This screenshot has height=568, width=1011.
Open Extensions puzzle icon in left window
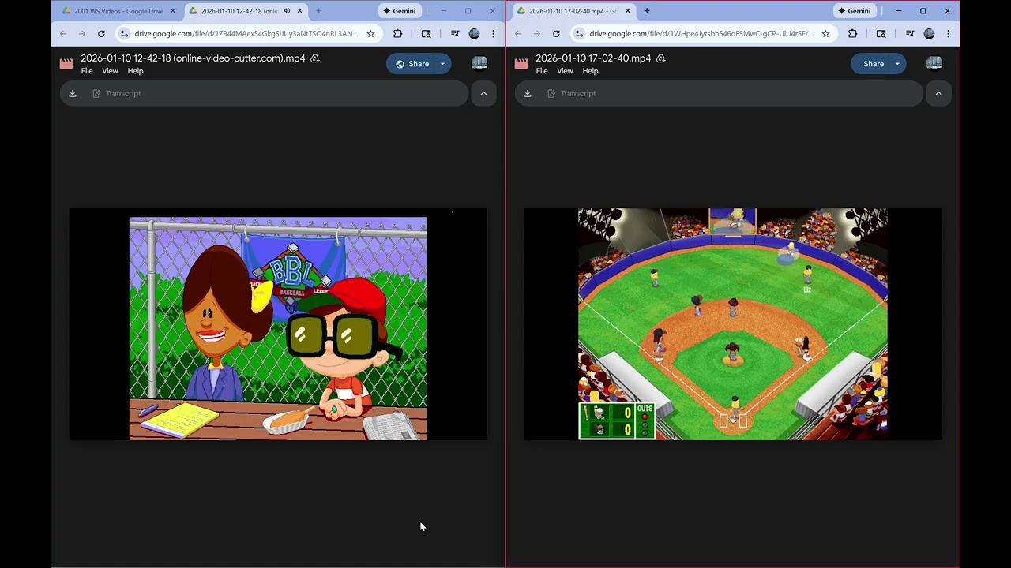397,34
